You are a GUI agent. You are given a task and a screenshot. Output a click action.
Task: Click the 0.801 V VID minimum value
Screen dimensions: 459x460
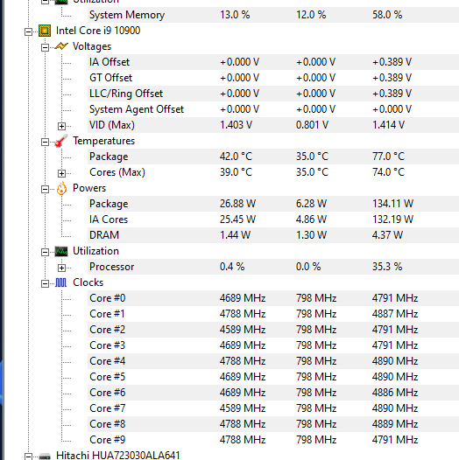pos(312,125)
